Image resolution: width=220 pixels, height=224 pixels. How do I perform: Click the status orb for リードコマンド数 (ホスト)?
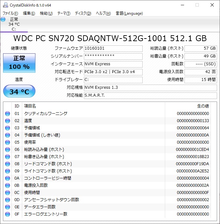click(x=8, y=164)
